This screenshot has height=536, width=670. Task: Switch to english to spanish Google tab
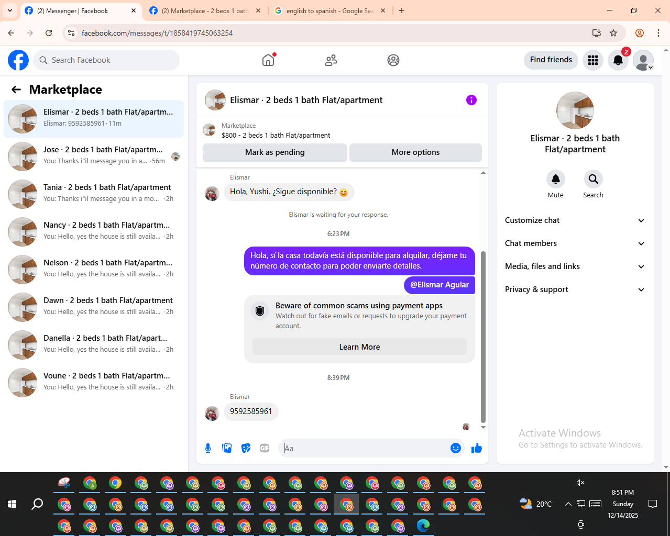pos(330,10)
